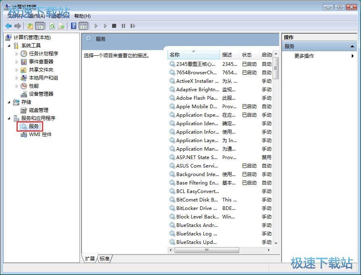Toggle the show/hide action pane icon
Image resolution: width=361 pixels, height=275 pixels.
coord(83,26)
